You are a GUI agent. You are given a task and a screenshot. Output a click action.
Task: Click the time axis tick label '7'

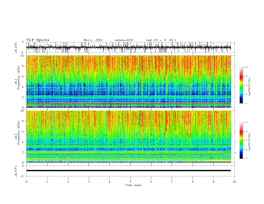[172, 182]
